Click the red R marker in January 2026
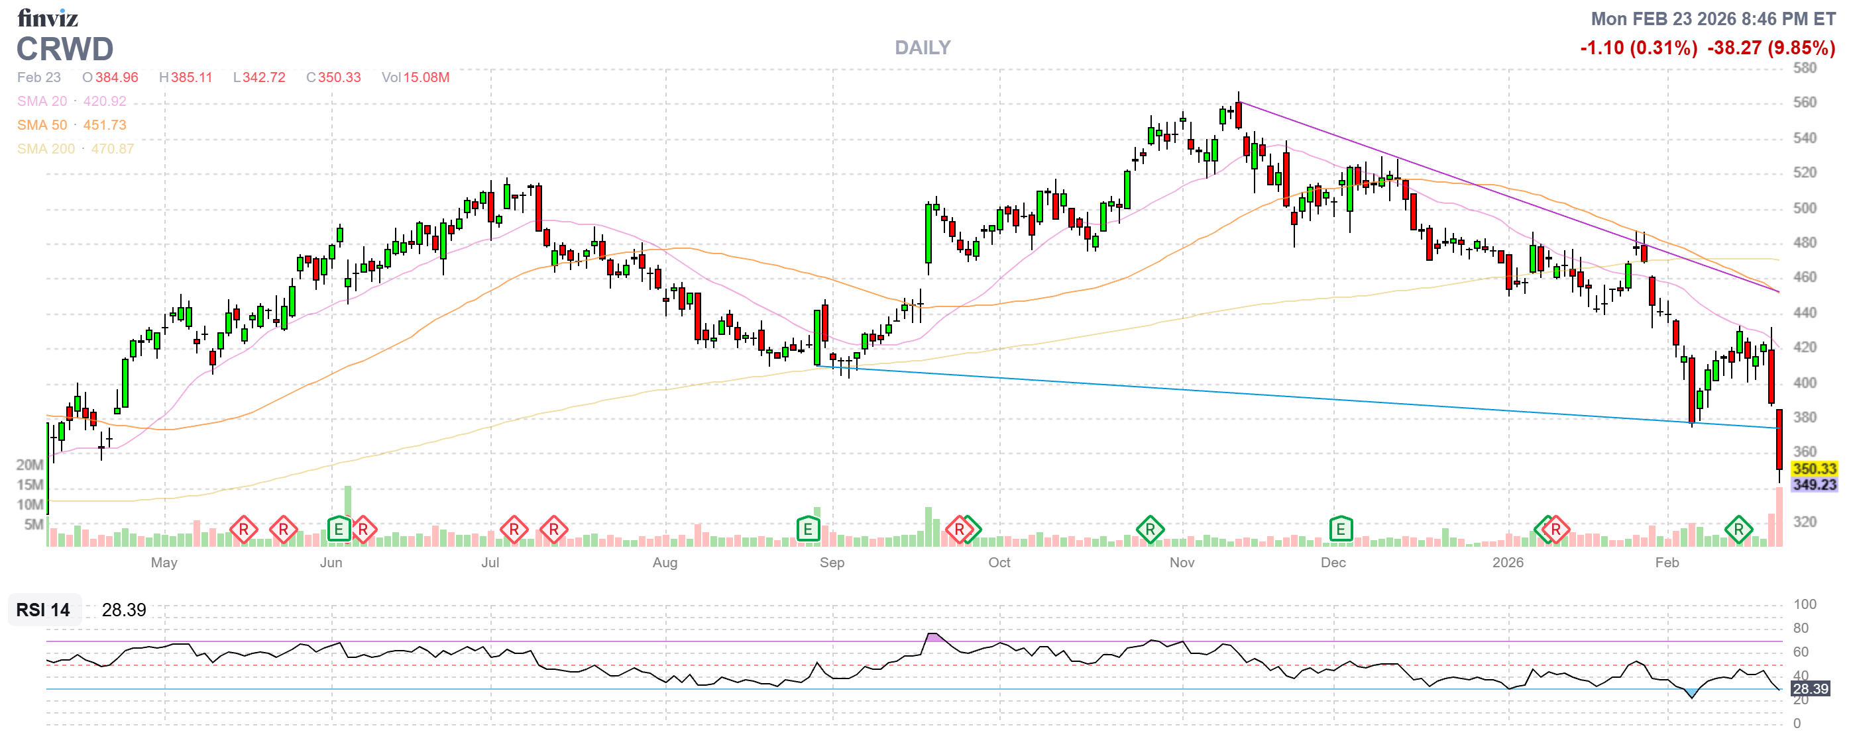This screenshot has height=744, width=1853. (x=1556, y=530)
